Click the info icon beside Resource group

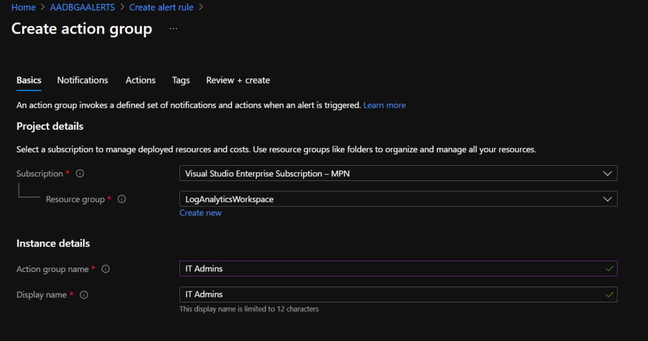click(x=122, y=199)
